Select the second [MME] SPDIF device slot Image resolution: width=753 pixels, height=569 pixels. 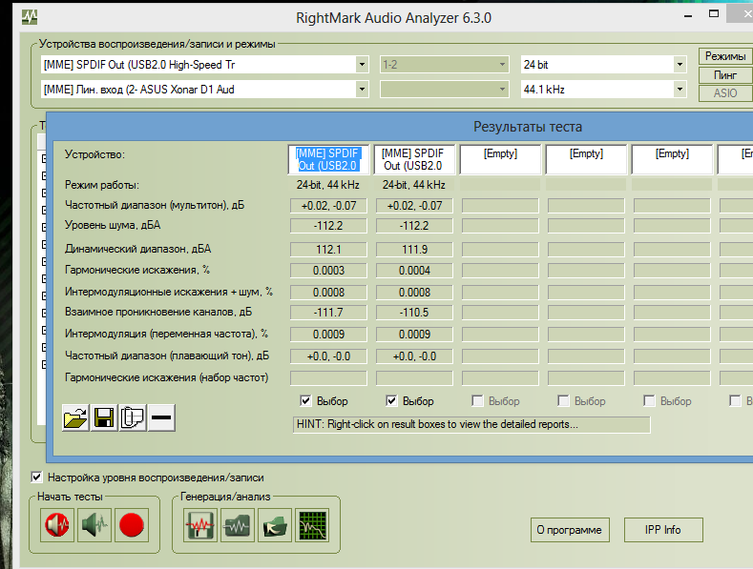[414, 159]
